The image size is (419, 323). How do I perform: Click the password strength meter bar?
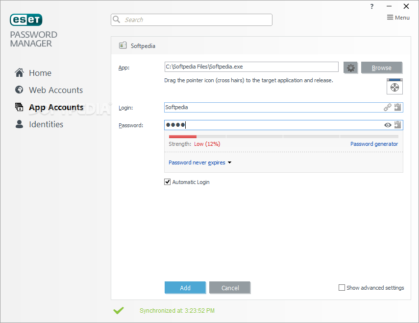point(284,137)
